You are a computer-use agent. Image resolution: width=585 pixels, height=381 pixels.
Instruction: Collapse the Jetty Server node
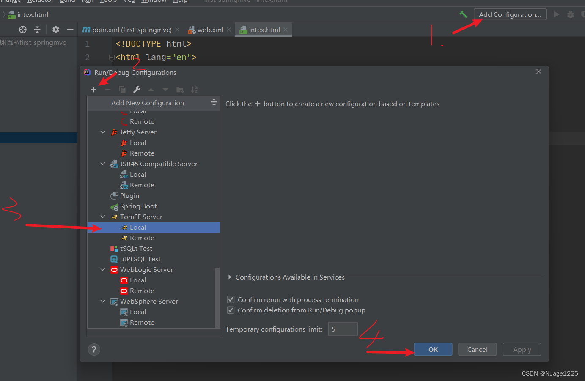pos(103,132)
